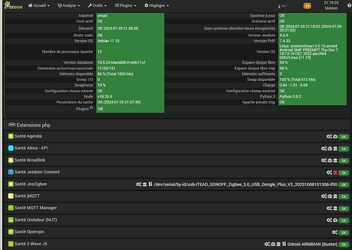This screenshot has height=250, width=352.
Task: Click the OK badge in MQTT Manager row
Action: (x=344, y=209)
